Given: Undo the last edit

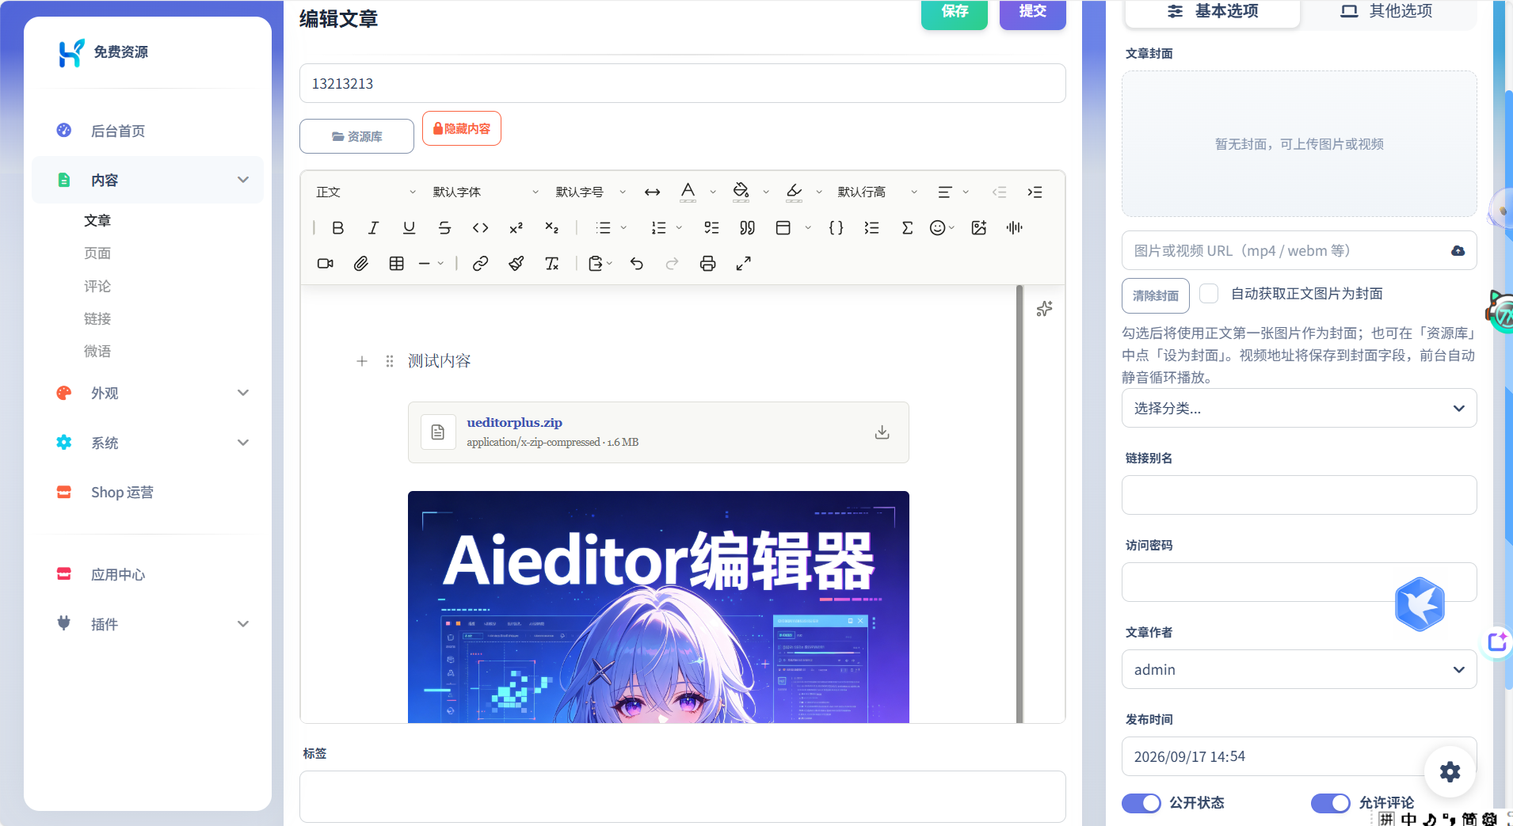Looking at the screenshot, I should click(637, 264).
